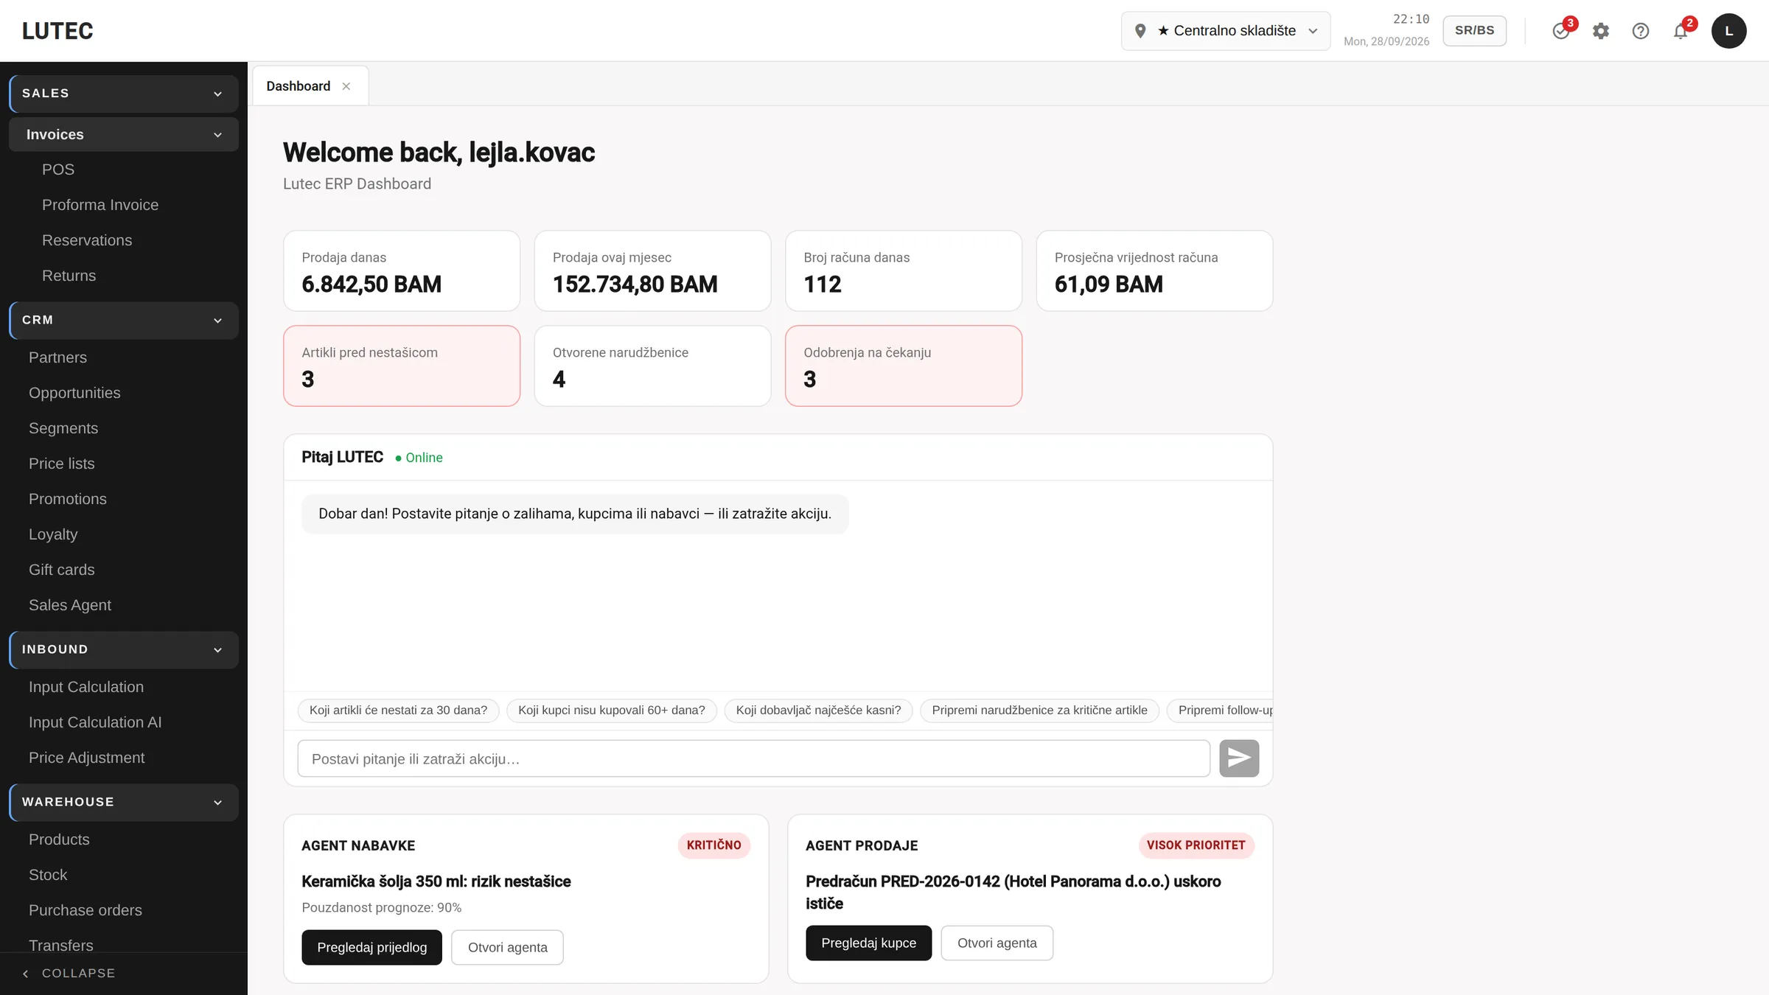Click Pregledaj prijedlog button

click(372, 947)
